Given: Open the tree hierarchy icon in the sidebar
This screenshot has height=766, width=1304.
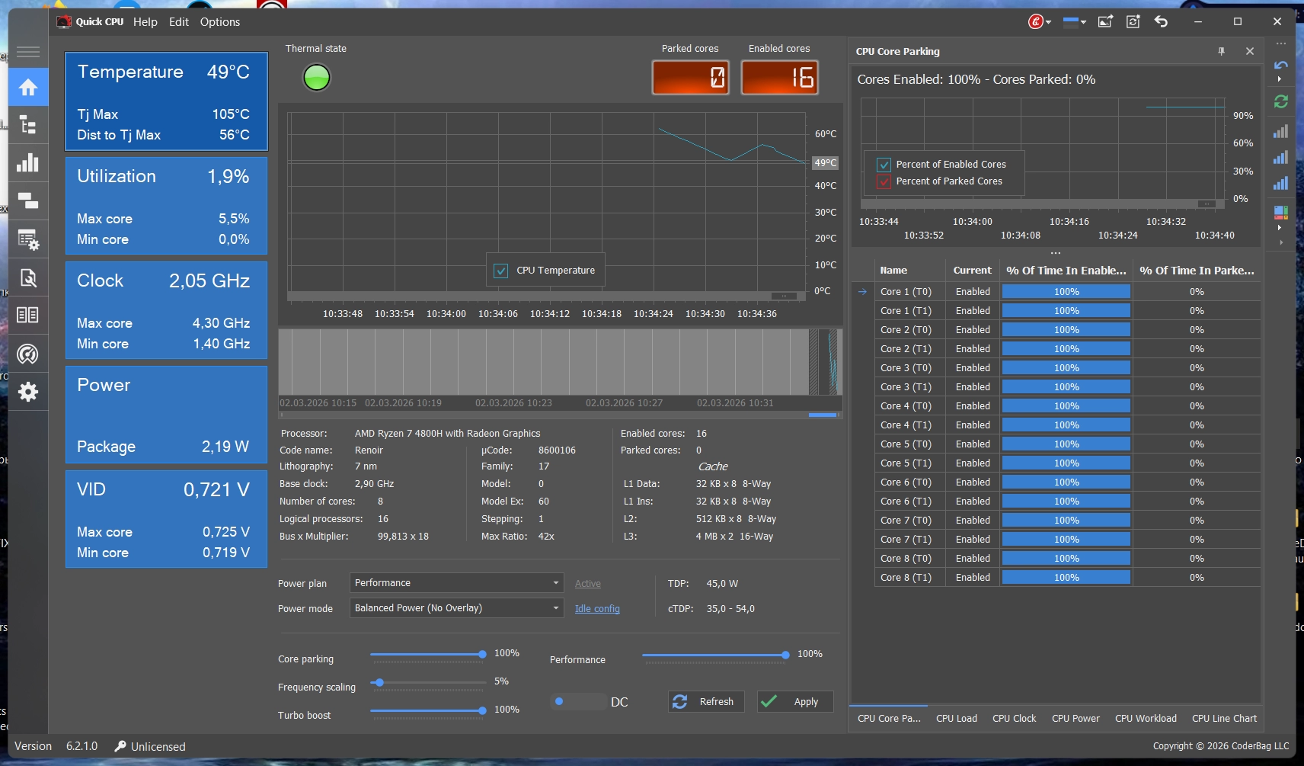Looking at the screenshot, I should (x=28, y=125).
